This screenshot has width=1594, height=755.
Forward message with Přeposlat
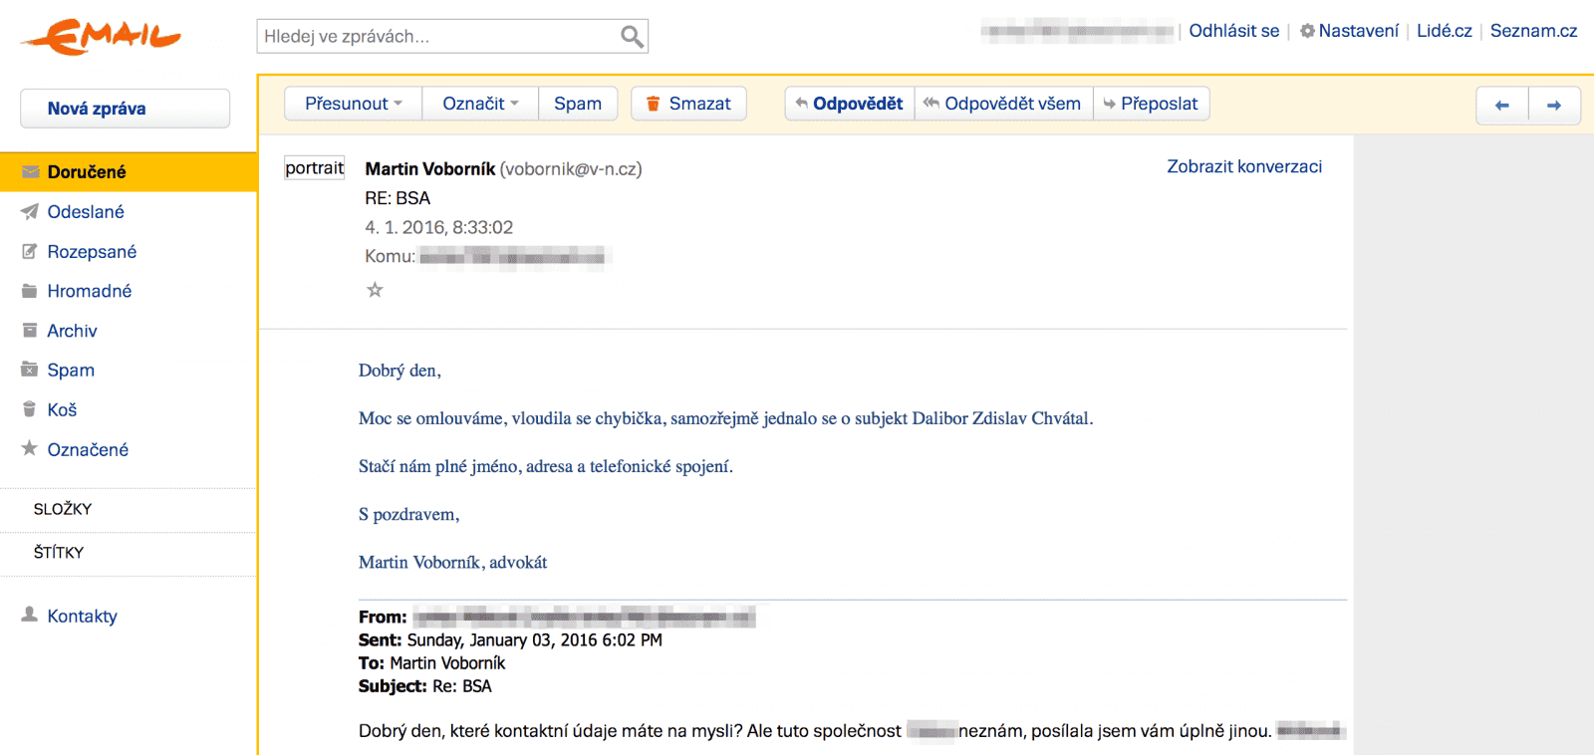[1152, 104]
